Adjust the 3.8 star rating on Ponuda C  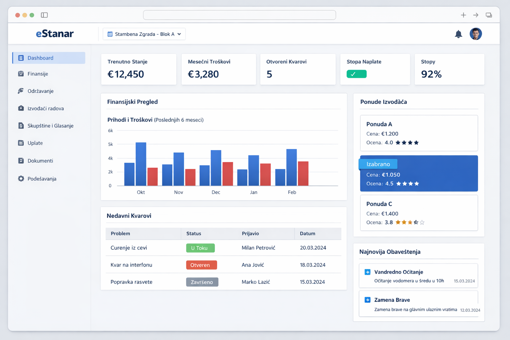410,222
